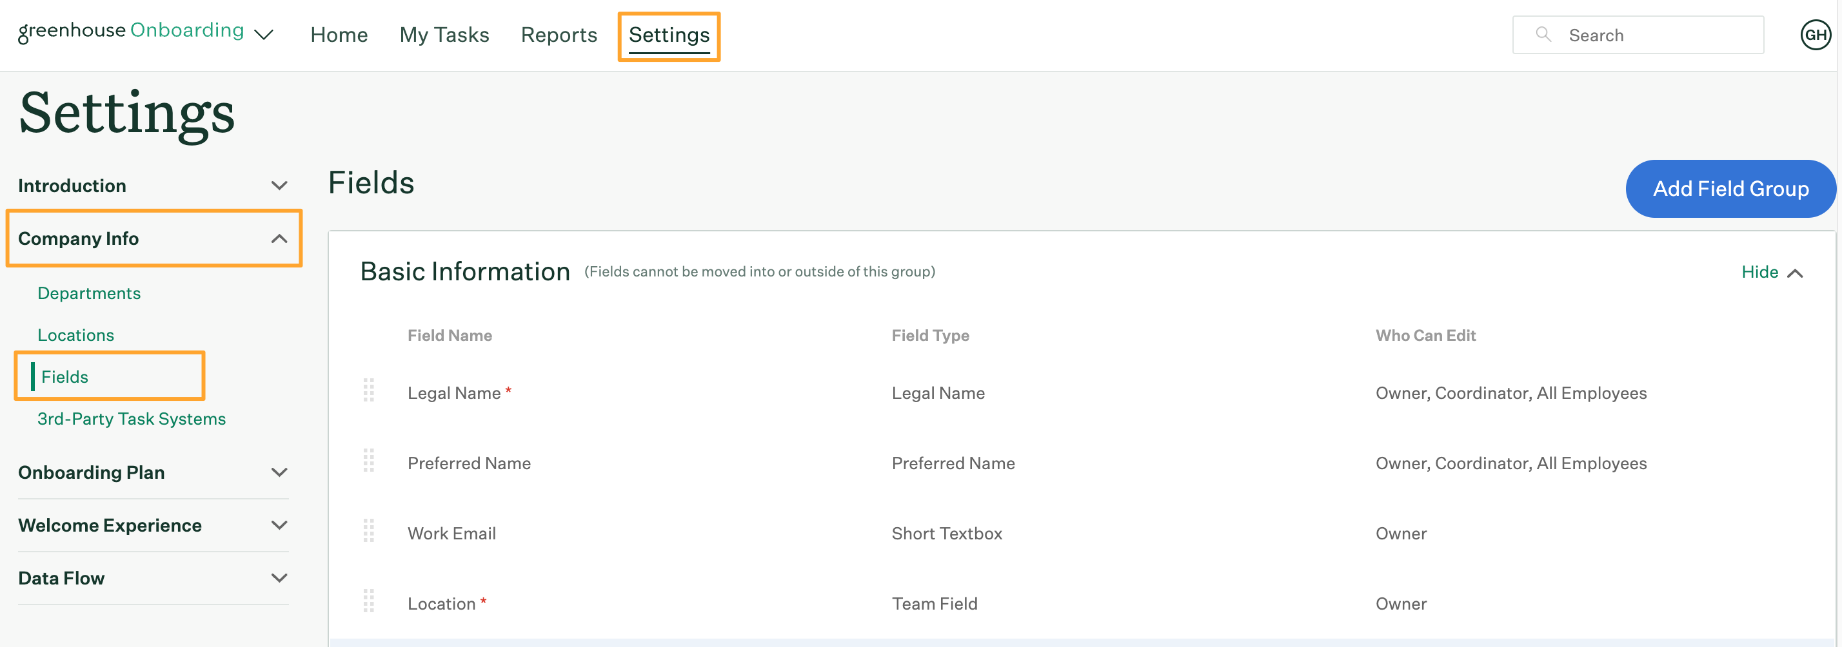Open the Departments settings link
Image resolution: width=1842 pixels, height=647 pixels.
pyautogui.click(x=88, y=293)
